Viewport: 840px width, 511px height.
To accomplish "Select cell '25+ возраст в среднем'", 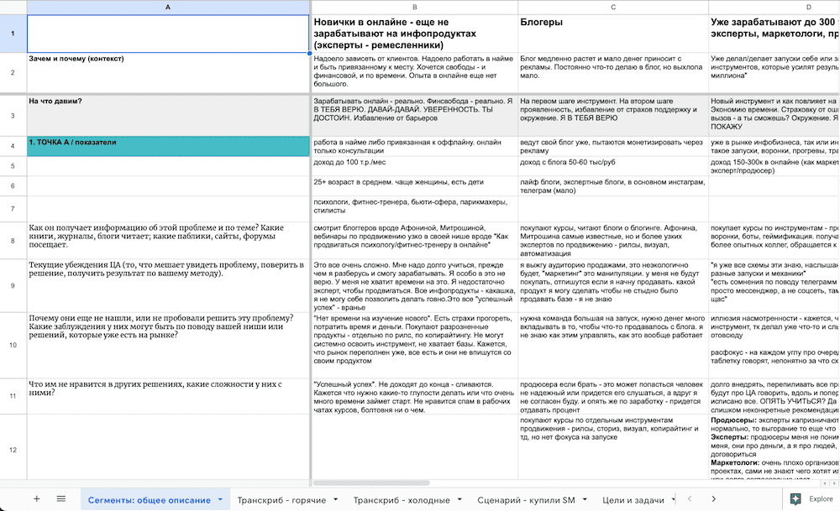I will pyautogui.click(x=415, y=186).
